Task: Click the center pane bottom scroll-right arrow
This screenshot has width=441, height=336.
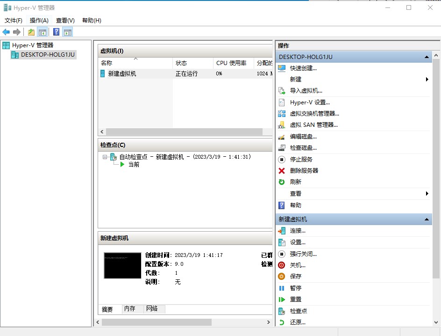Action: click(268, 322)
